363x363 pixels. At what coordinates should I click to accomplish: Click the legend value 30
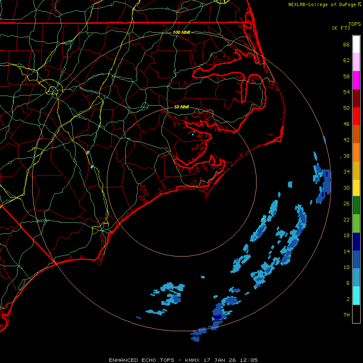(346, 188)
